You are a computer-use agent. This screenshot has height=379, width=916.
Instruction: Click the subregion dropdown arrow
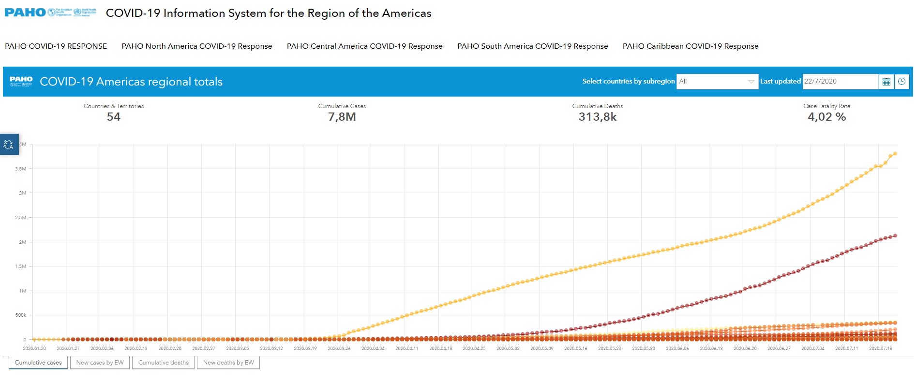(x=751, y=82)
